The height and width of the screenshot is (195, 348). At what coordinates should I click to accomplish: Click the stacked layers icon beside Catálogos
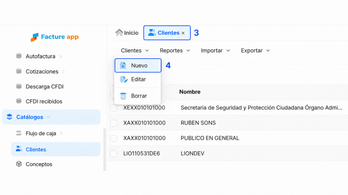click(x=9, y=117)
